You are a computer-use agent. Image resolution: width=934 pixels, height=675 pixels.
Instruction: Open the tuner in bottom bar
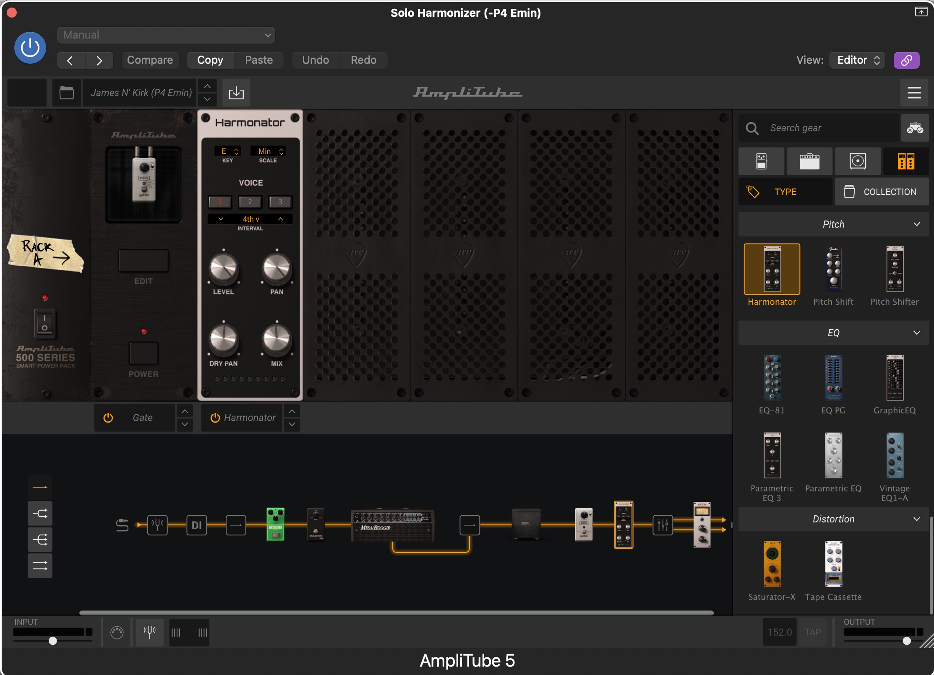[x=150, y=632]
